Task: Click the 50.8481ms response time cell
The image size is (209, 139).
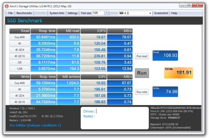Action: coord(44,37)
